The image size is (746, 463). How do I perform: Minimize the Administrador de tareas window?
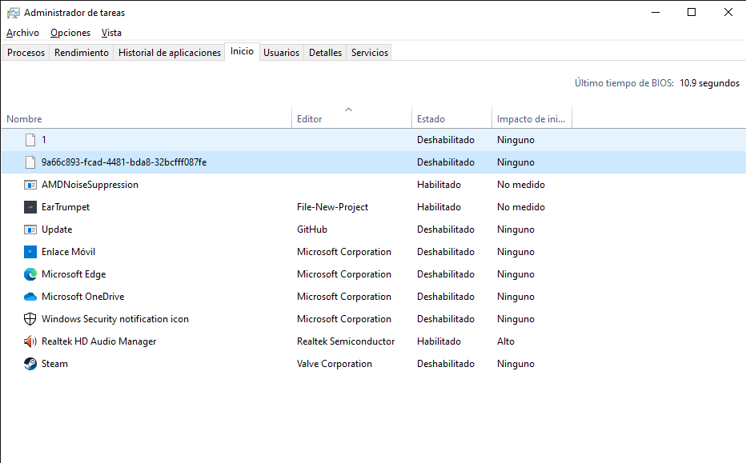(656, 12)
